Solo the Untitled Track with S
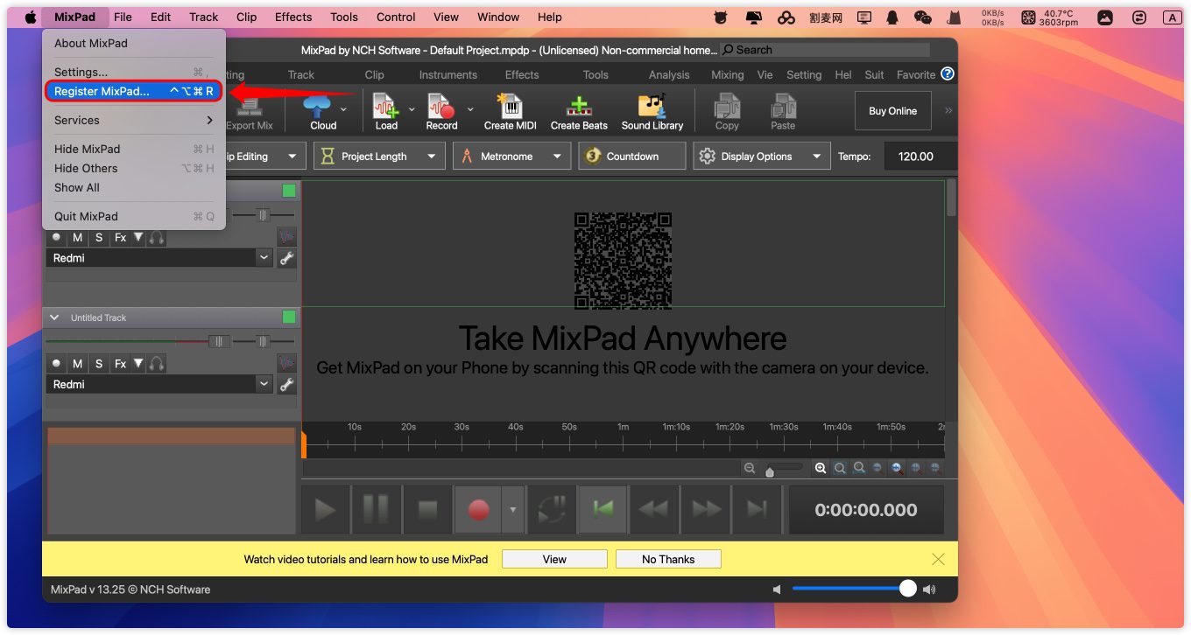The width and height of the screenshot is (1191, 635). (x=99, y=364)
